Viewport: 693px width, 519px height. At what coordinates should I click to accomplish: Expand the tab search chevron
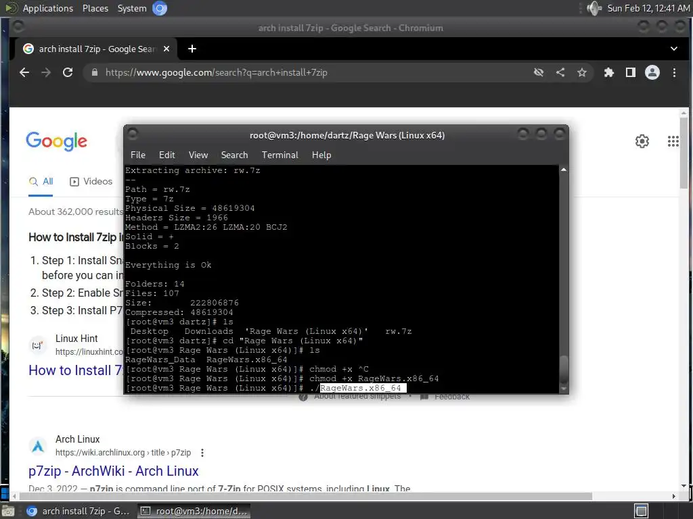pos(674,49)
